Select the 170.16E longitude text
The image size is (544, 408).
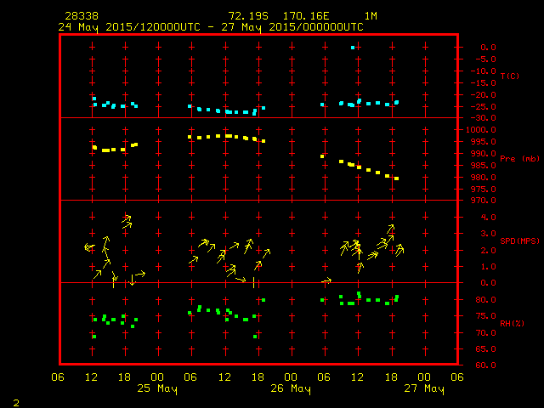pos(310,16)
